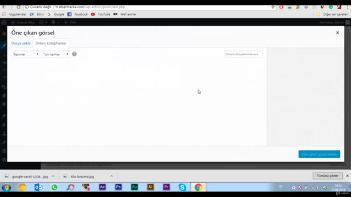Screen dimensions: 351x197
Task: Click the TR language indicator
Action: (280, 187)
